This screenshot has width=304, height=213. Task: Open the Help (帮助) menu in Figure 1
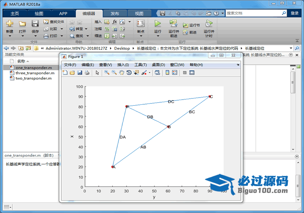pos(196,65)
